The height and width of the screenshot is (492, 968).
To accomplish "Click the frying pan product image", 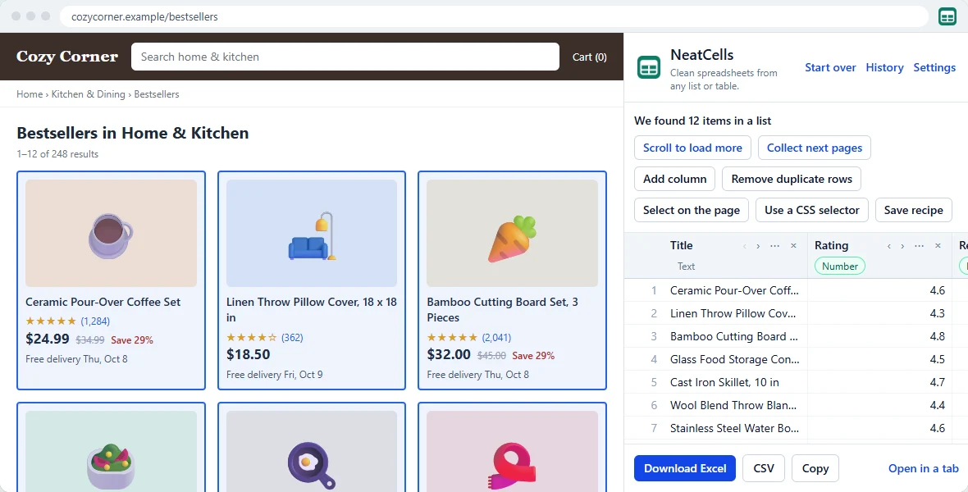I will [x=312, y=452].
